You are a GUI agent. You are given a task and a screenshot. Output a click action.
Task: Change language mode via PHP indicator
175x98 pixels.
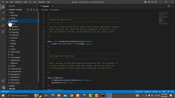(164, 91)
